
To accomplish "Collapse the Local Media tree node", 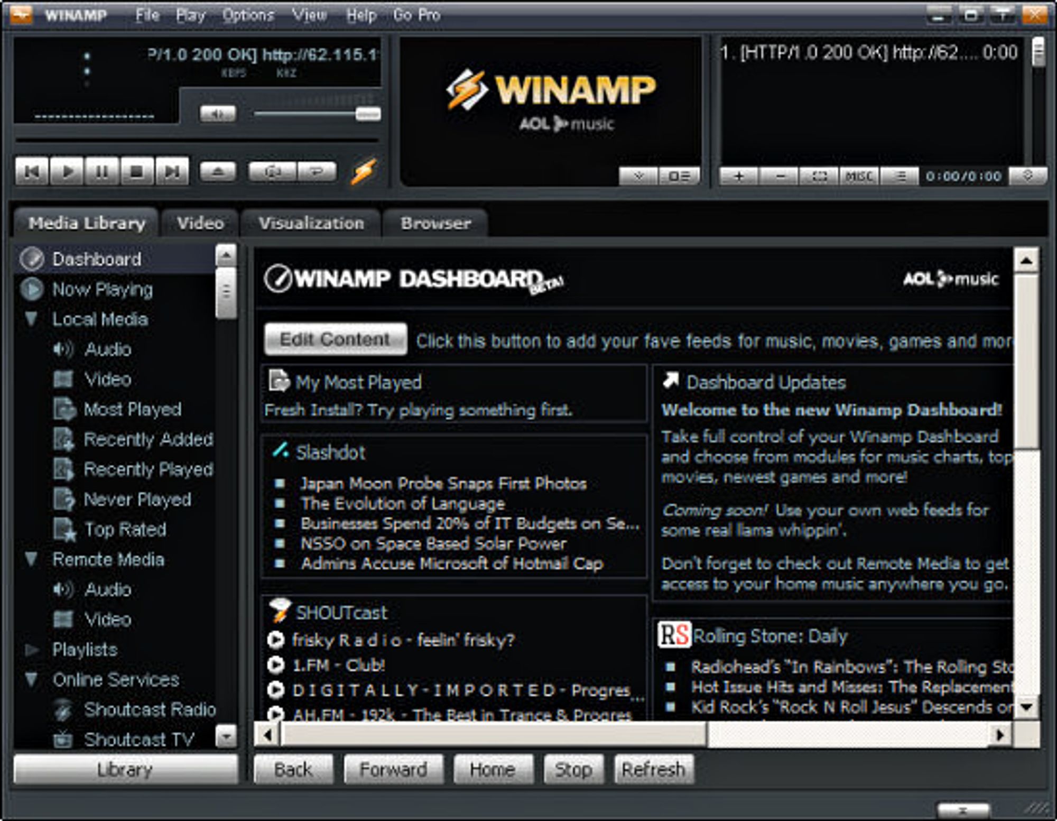I will (x=31, y=319).
